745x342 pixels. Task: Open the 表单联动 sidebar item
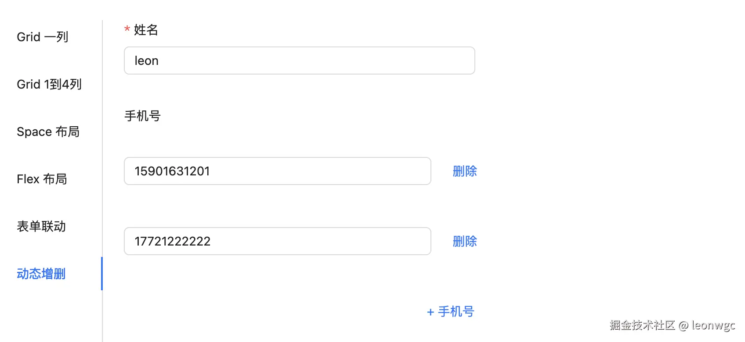pos(41,226)
